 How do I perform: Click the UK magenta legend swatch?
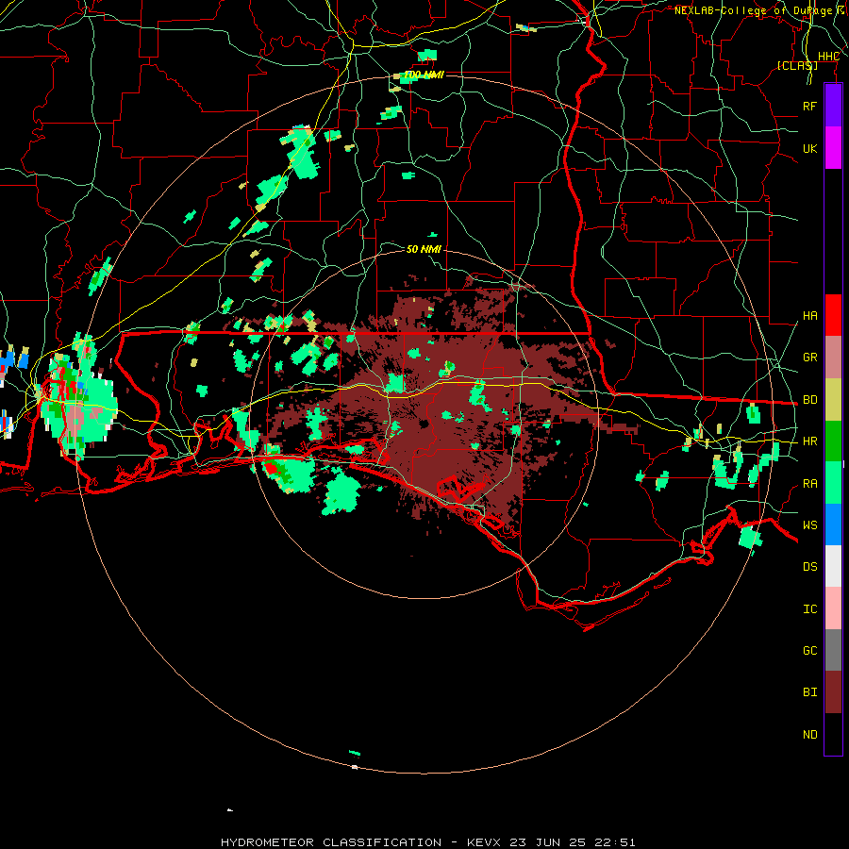[833, 148]
